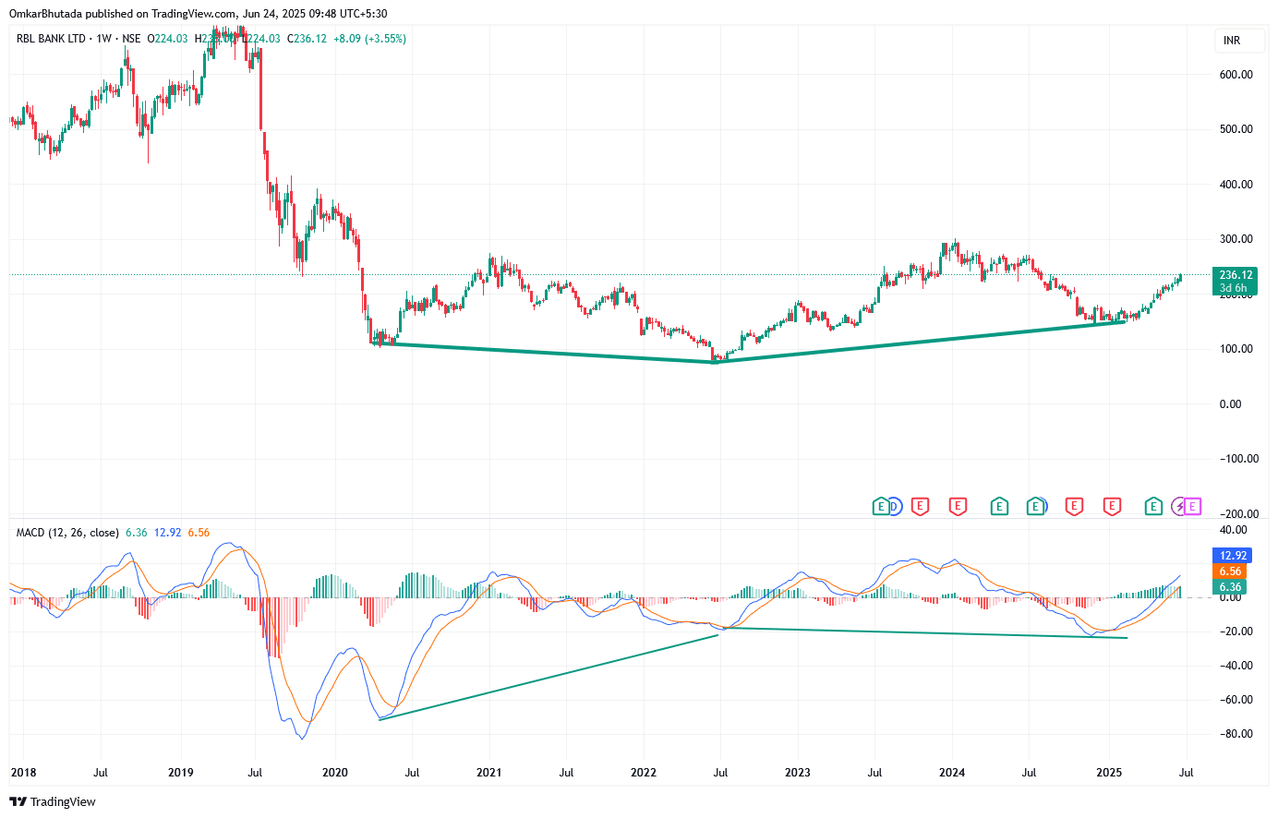Click the 2022 label on the time axis
This screenshot has width=1278, height=818.
[x=643, y=773]
